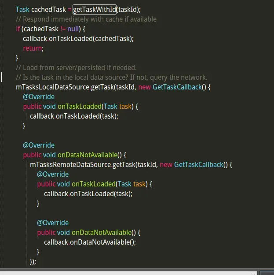The width and height of the screenshot is (274, 275).
Task: Click @Override above the outer onDataNotAvailable method
Action: tap(39, 145)
